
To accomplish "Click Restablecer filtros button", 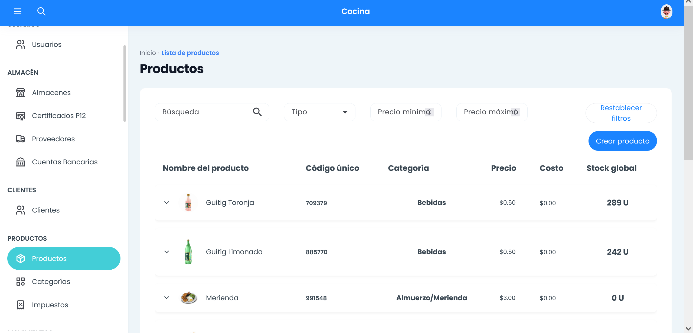I will pos(621,113).
